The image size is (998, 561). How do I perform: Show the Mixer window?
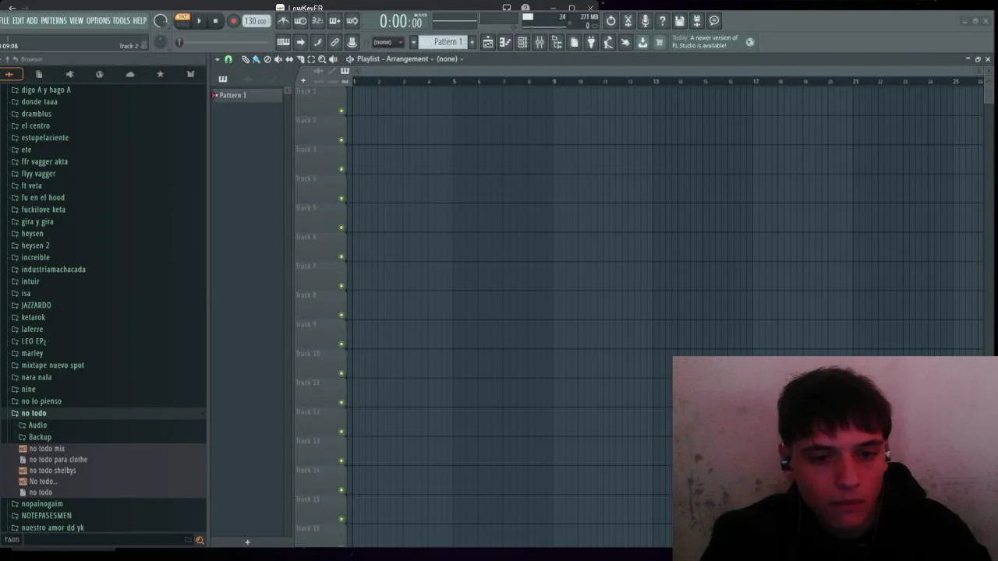[x=540, y=42]
